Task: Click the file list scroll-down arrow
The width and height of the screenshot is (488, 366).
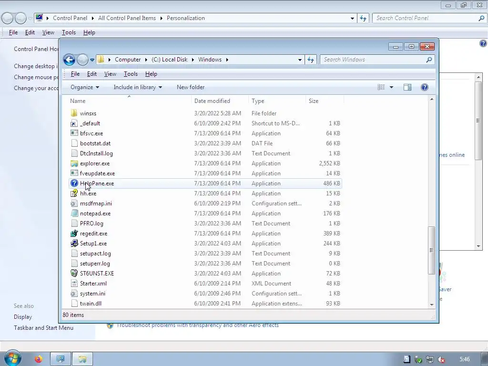Action: pos(431,305)
